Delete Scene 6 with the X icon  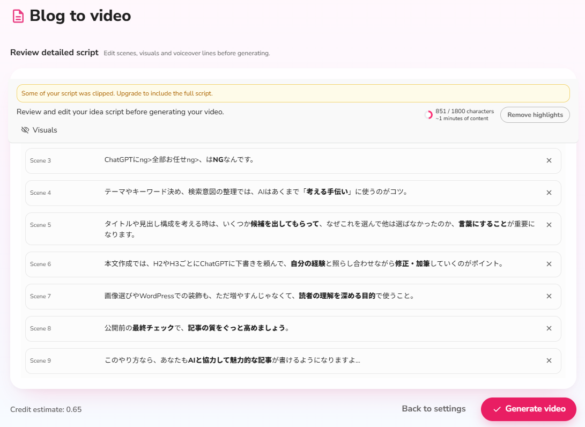(x=549, y=264)
